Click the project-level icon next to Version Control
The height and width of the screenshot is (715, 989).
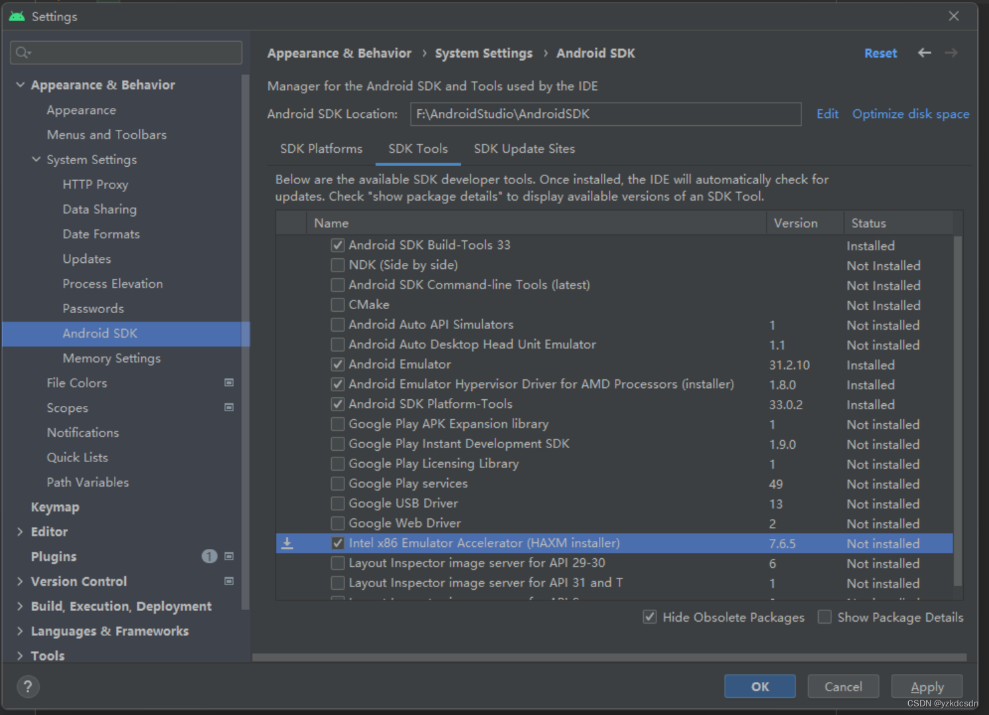229,581
